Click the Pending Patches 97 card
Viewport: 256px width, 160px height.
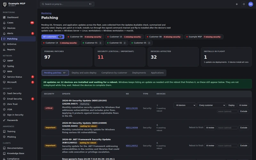pos(67,57)
